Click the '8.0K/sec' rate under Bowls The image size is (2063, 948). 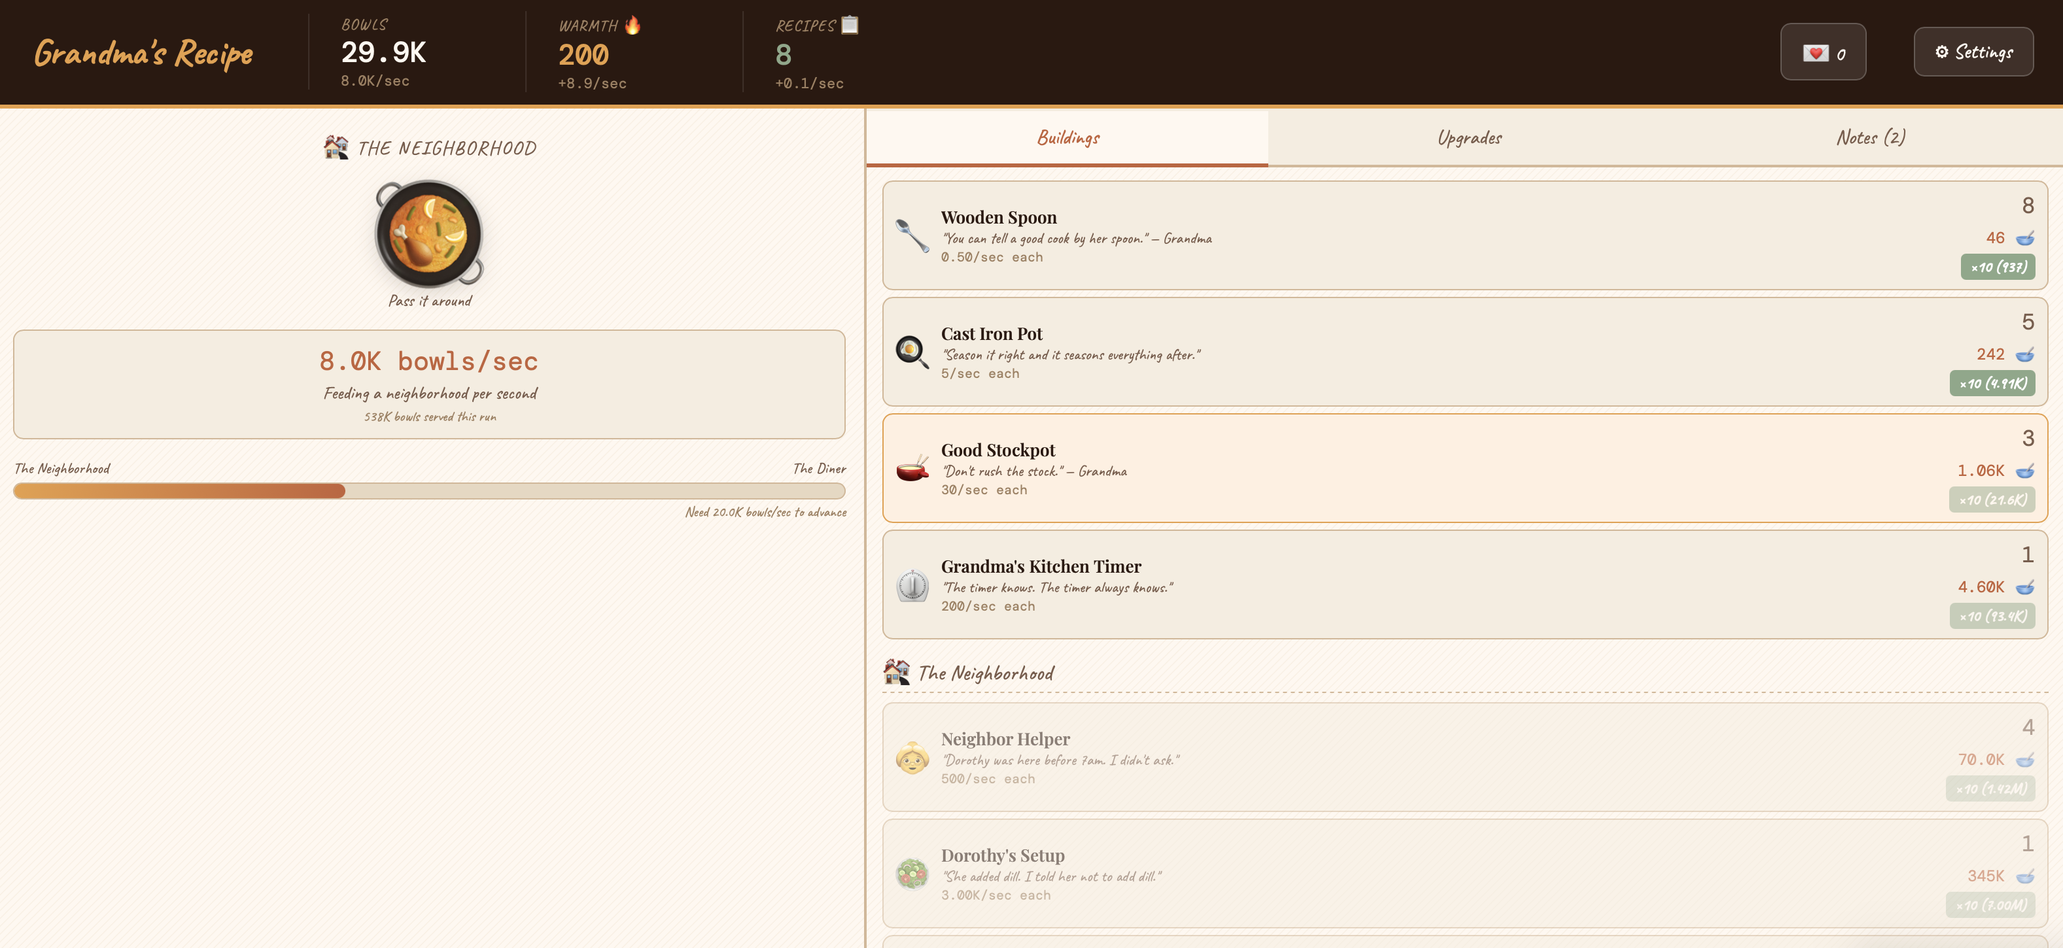coord(375,81)
